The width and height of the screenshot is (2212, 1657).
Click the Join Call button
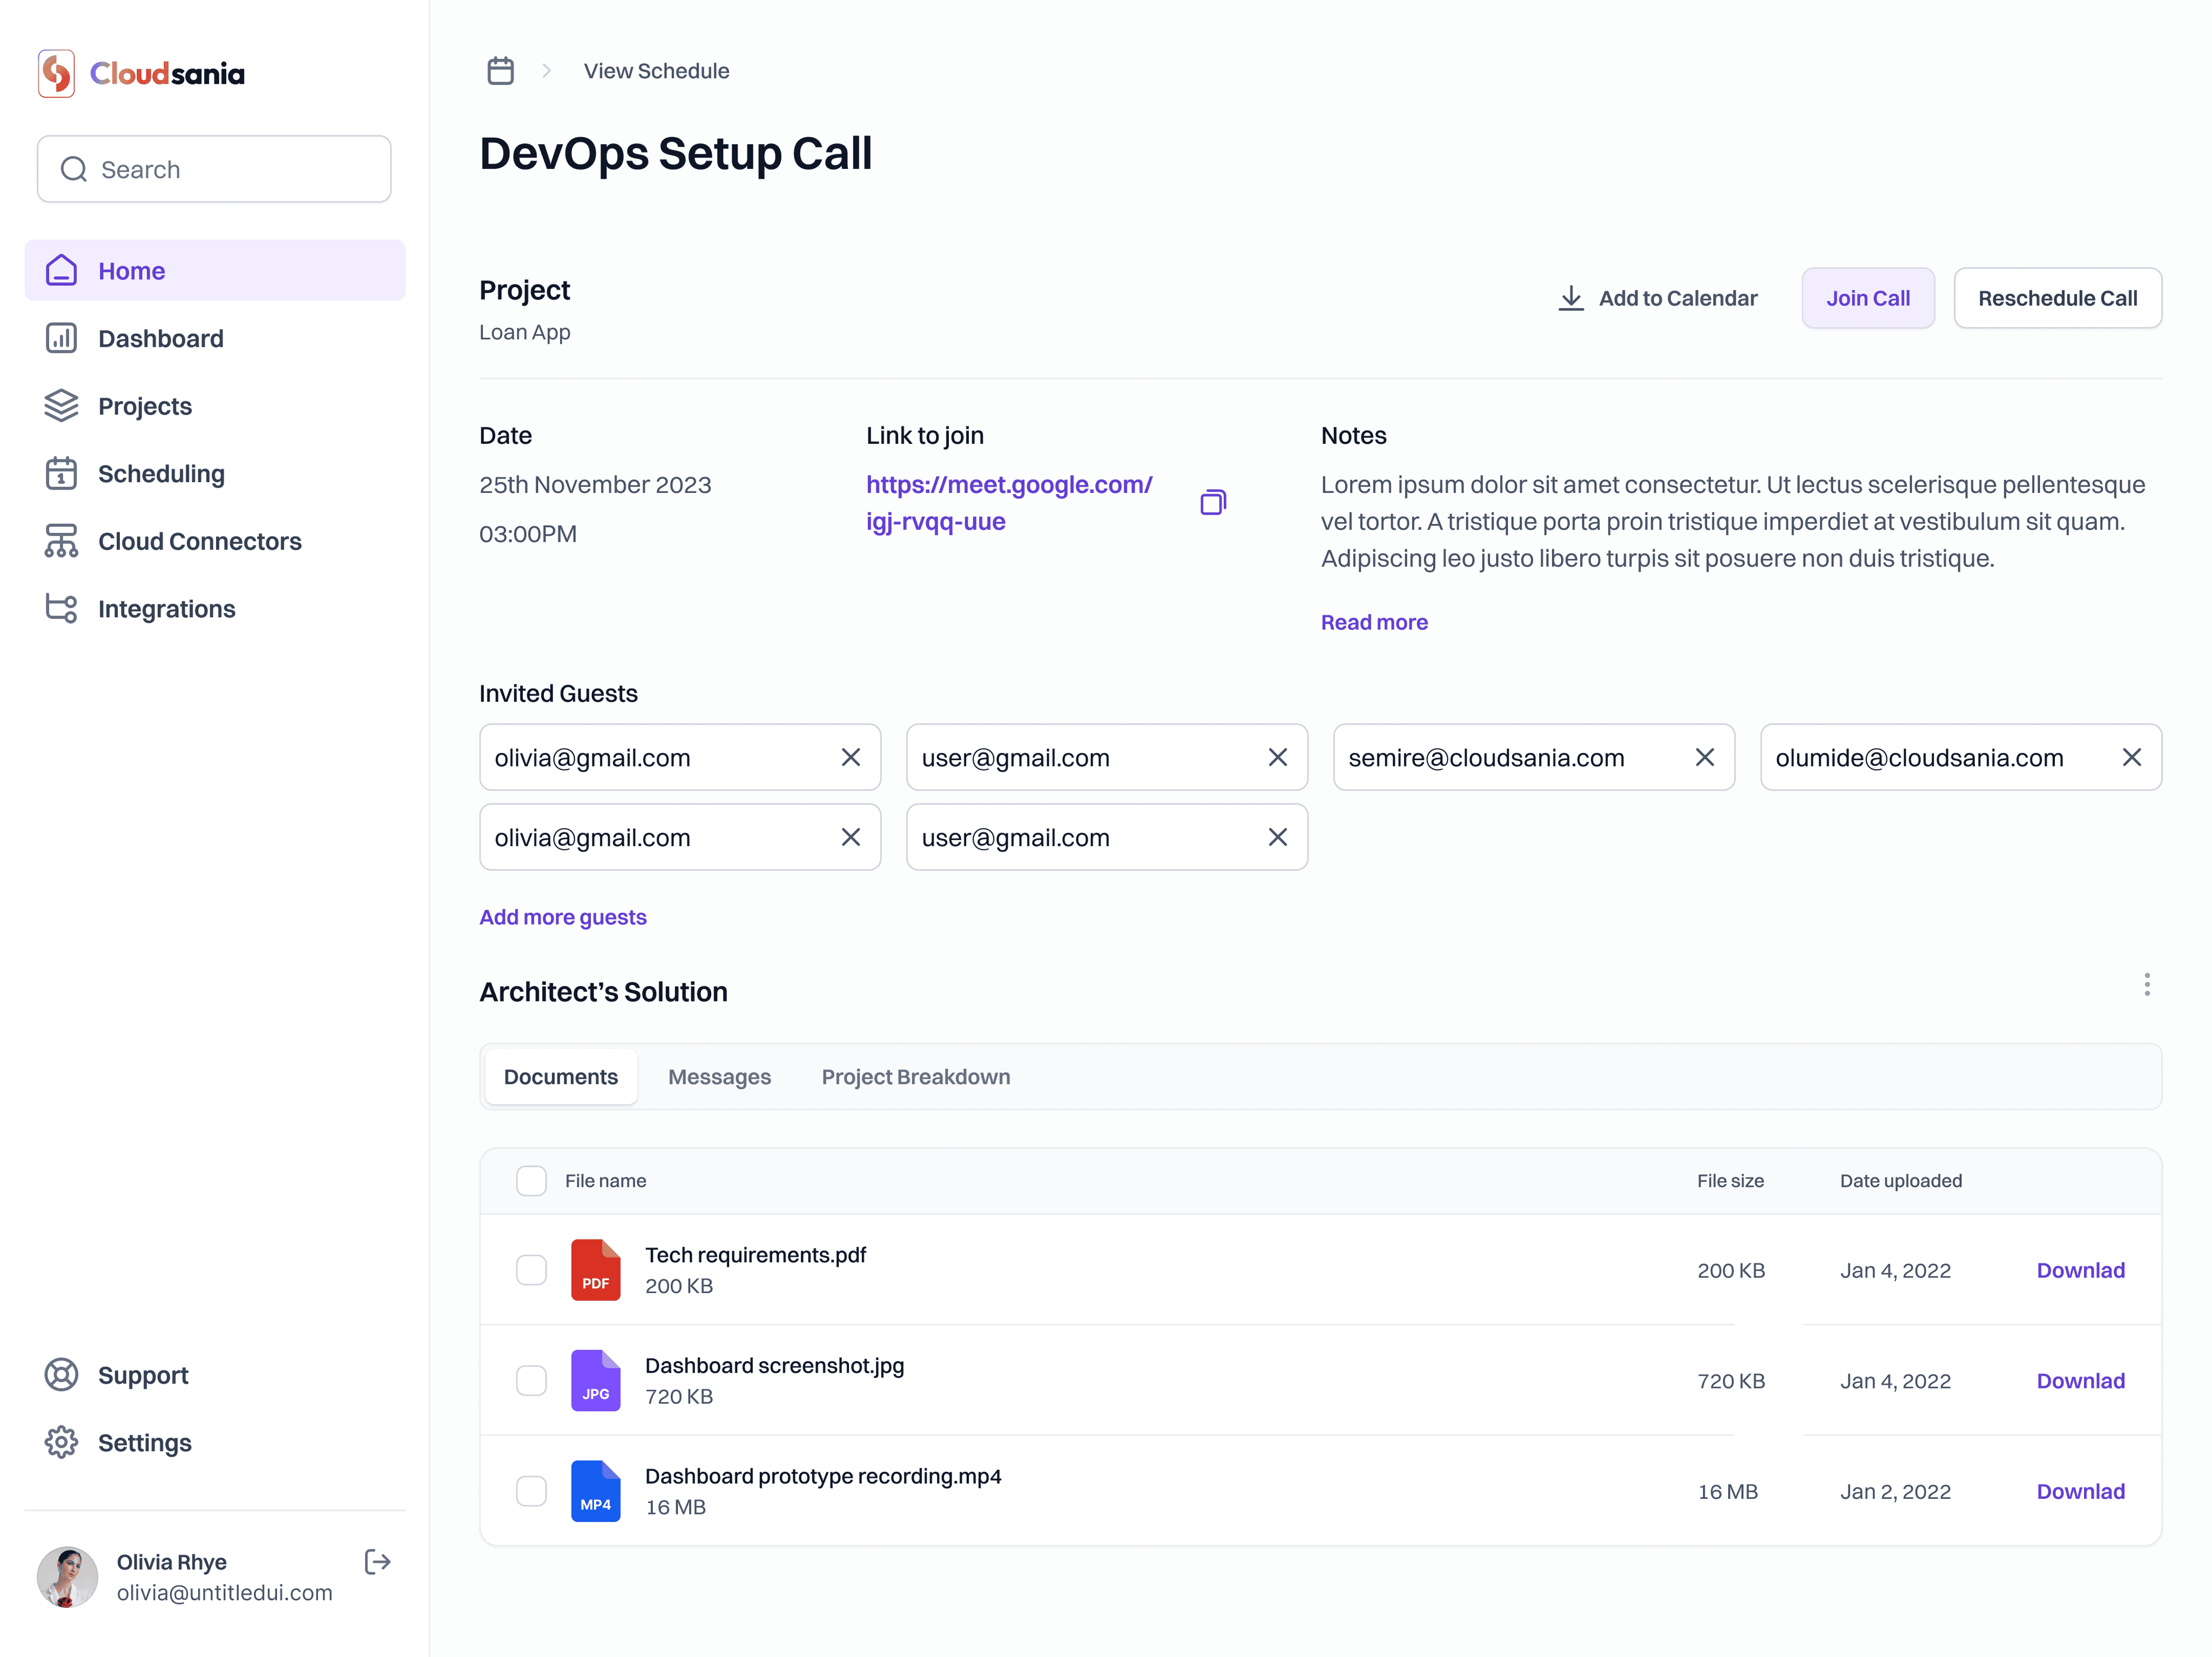coord(1867,298)
